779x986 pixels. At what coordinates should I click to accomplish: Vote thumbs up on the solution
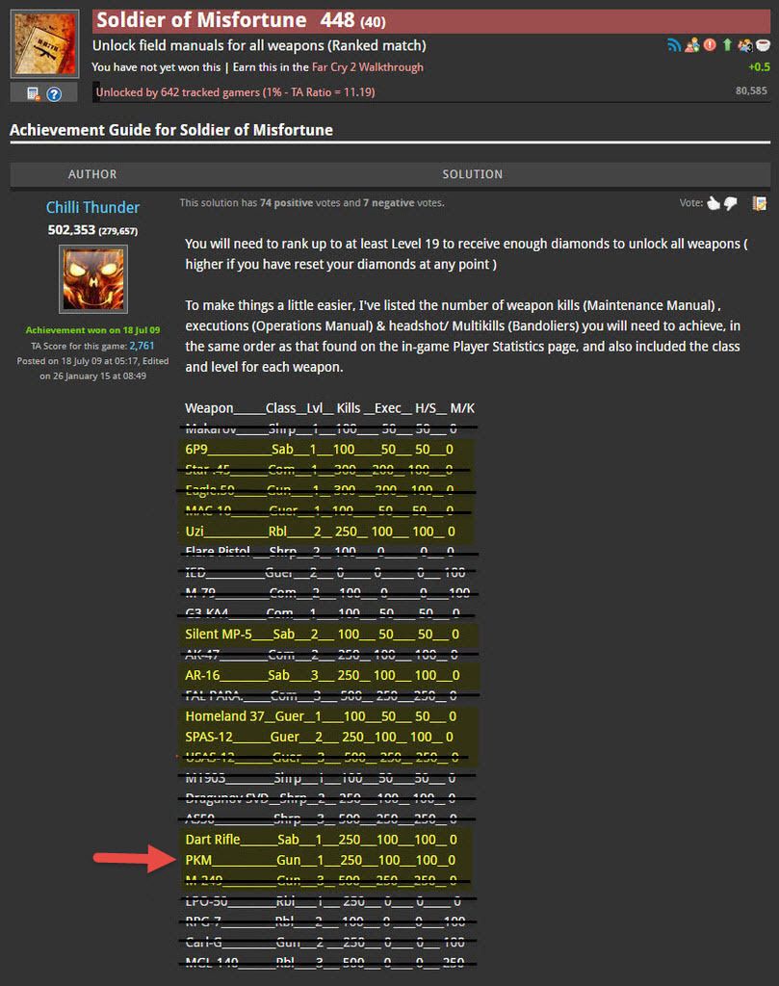point(713,203)
